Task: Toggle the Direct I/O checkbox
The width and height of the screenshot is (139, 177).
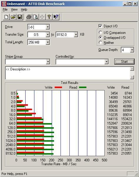Action: point(100,26)
